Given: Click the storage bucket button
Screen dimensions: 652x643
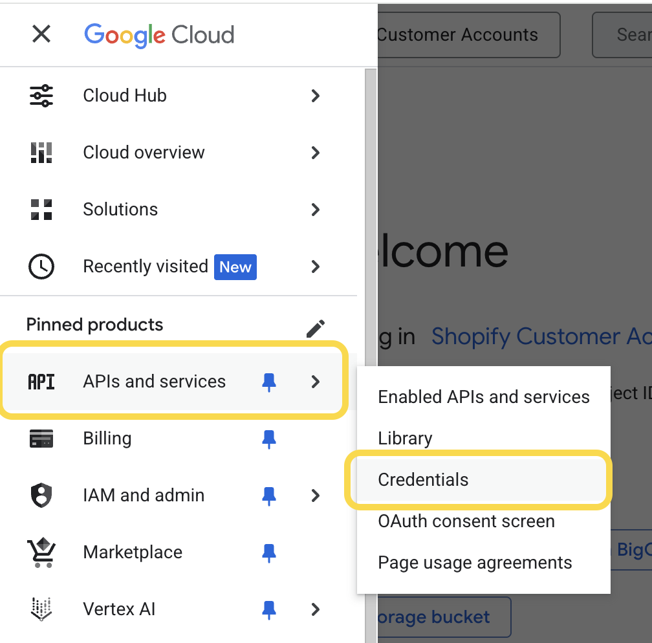Looking at the screenshot, I should click(444, 616).
